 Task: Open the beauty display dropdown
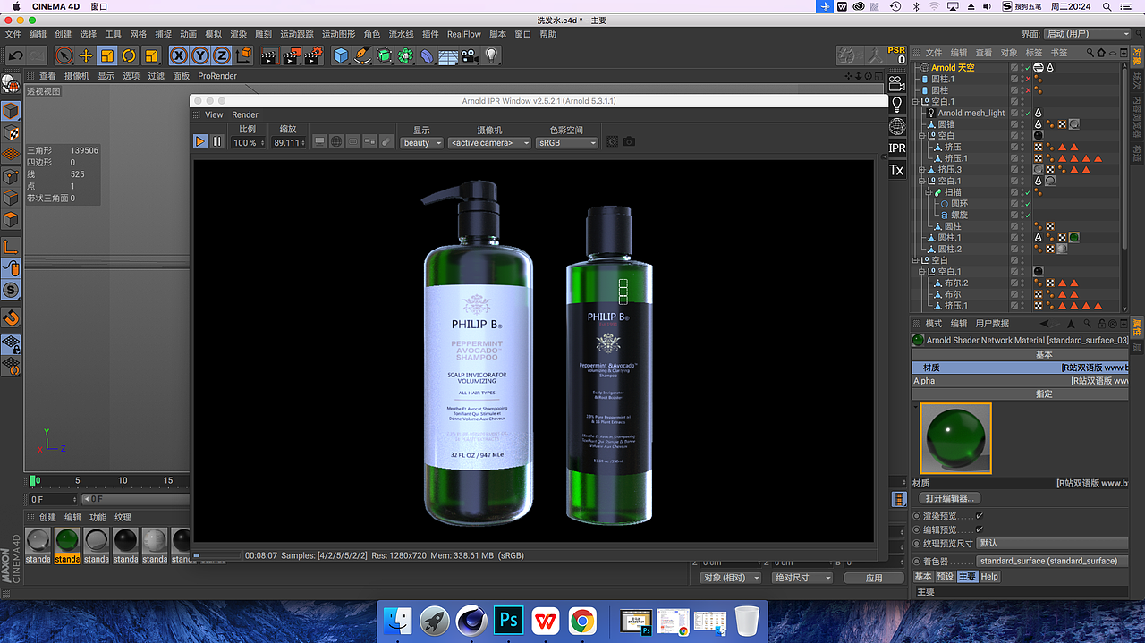(421, 142)
